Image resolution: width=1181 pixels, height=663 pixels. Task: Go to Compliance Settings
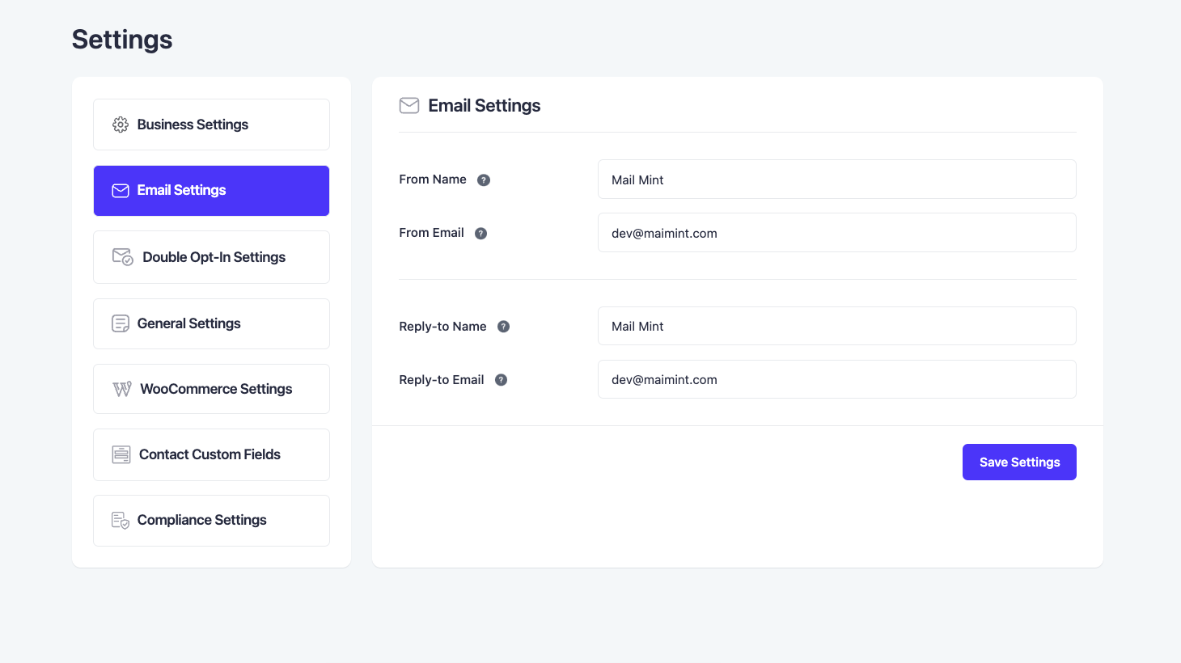point(211,520)
